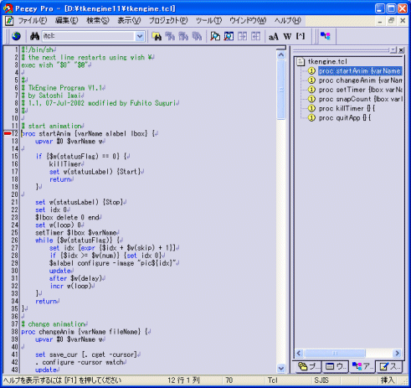Select proc killTimer in the outline tree
Viewport: 411px width, 388px height.
tap(347, 108)
